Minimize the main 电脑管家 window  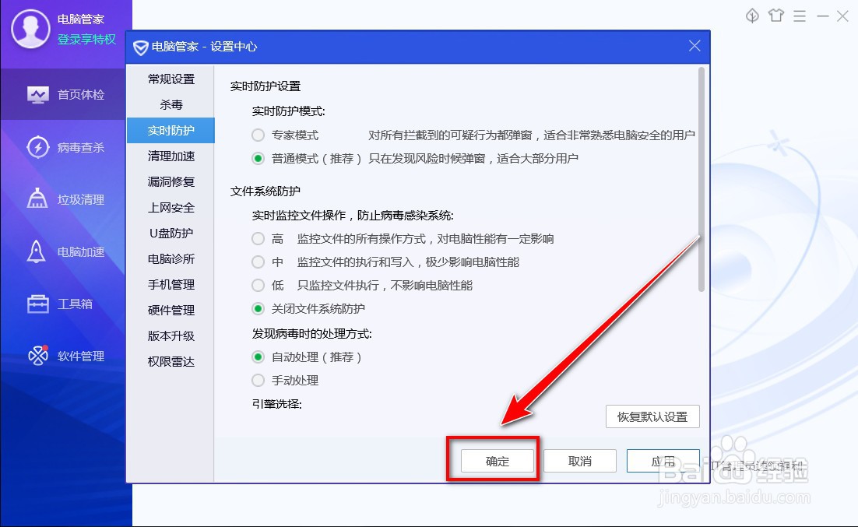[x=822, y=16]
